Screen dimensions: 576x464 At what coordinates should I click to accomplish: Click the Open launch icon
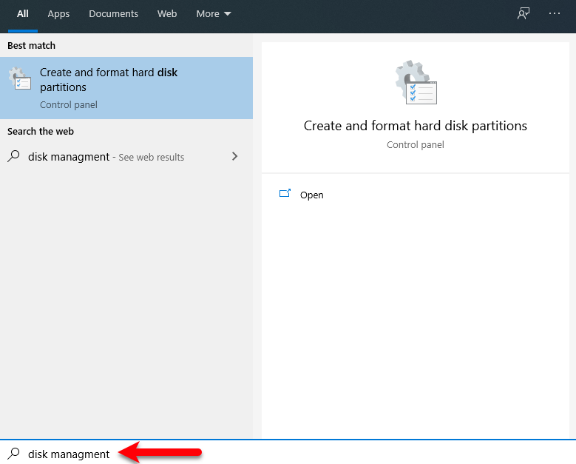pyautogui.click(x=285, y=193)
